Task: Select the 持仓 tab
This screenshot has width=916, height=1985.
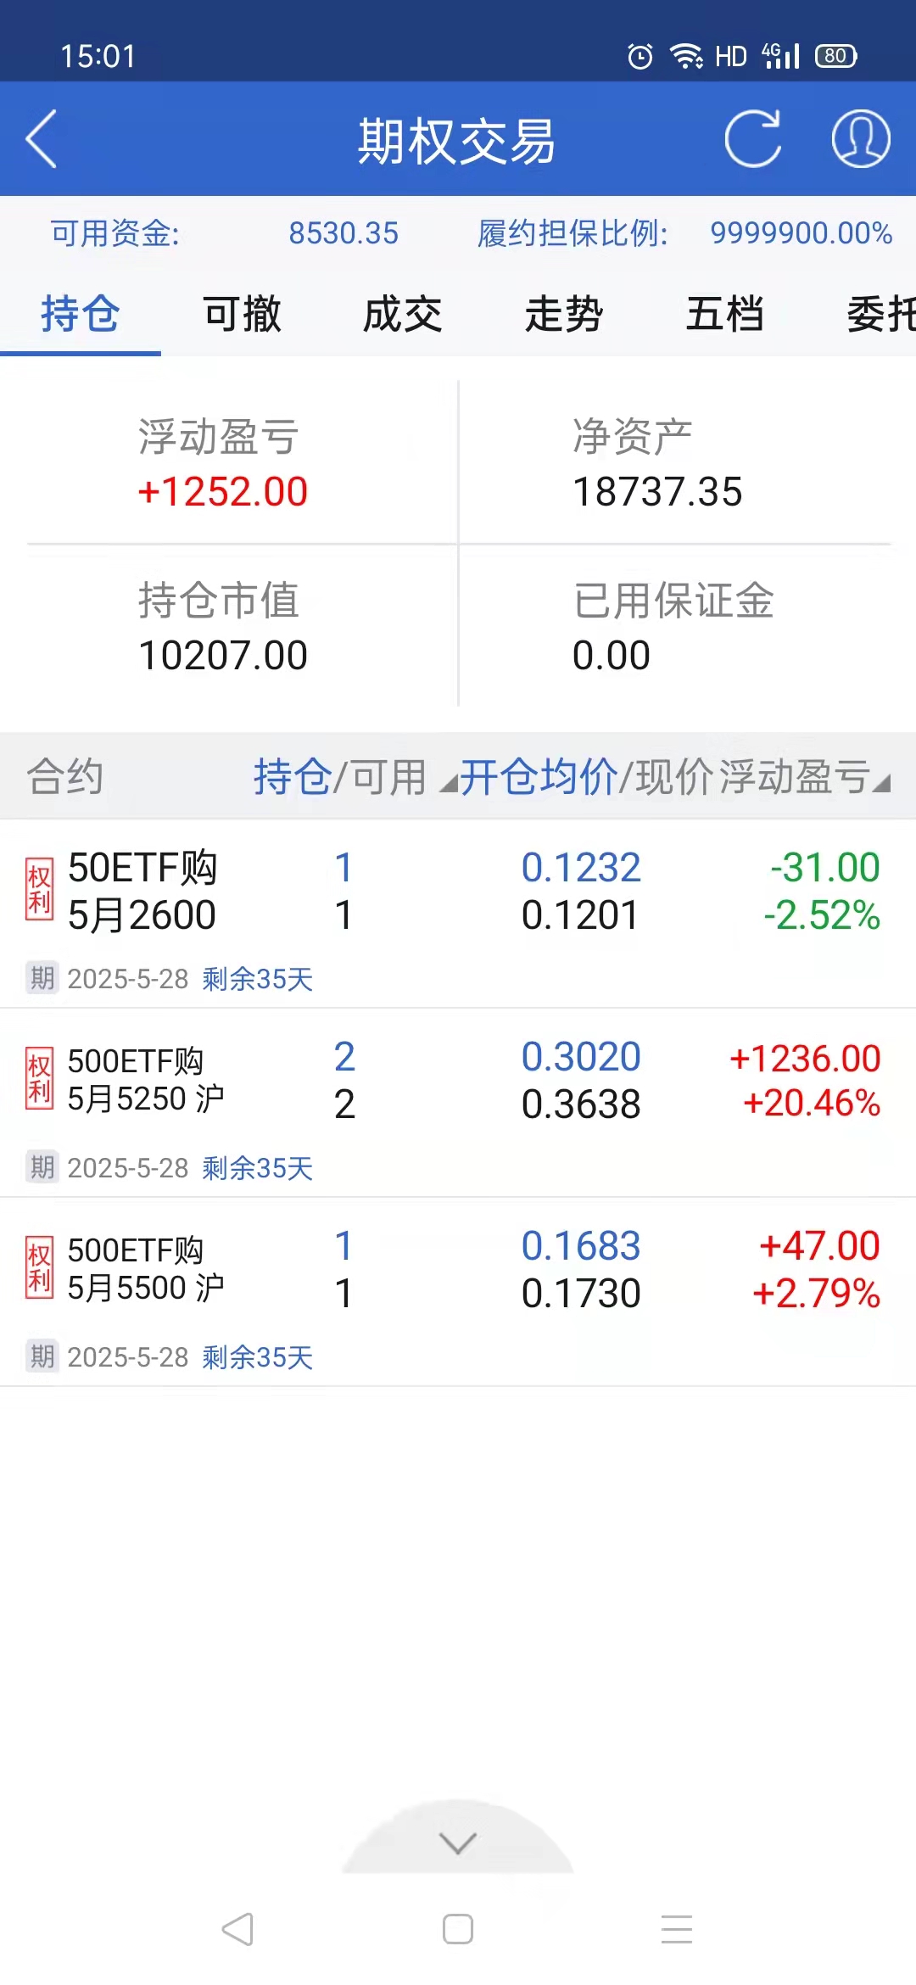Action: click(x=81, y=315)
